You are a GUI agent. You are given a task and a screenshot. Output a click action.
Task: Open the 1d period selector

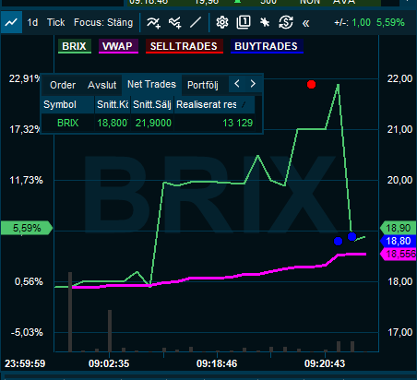(32, 22)
